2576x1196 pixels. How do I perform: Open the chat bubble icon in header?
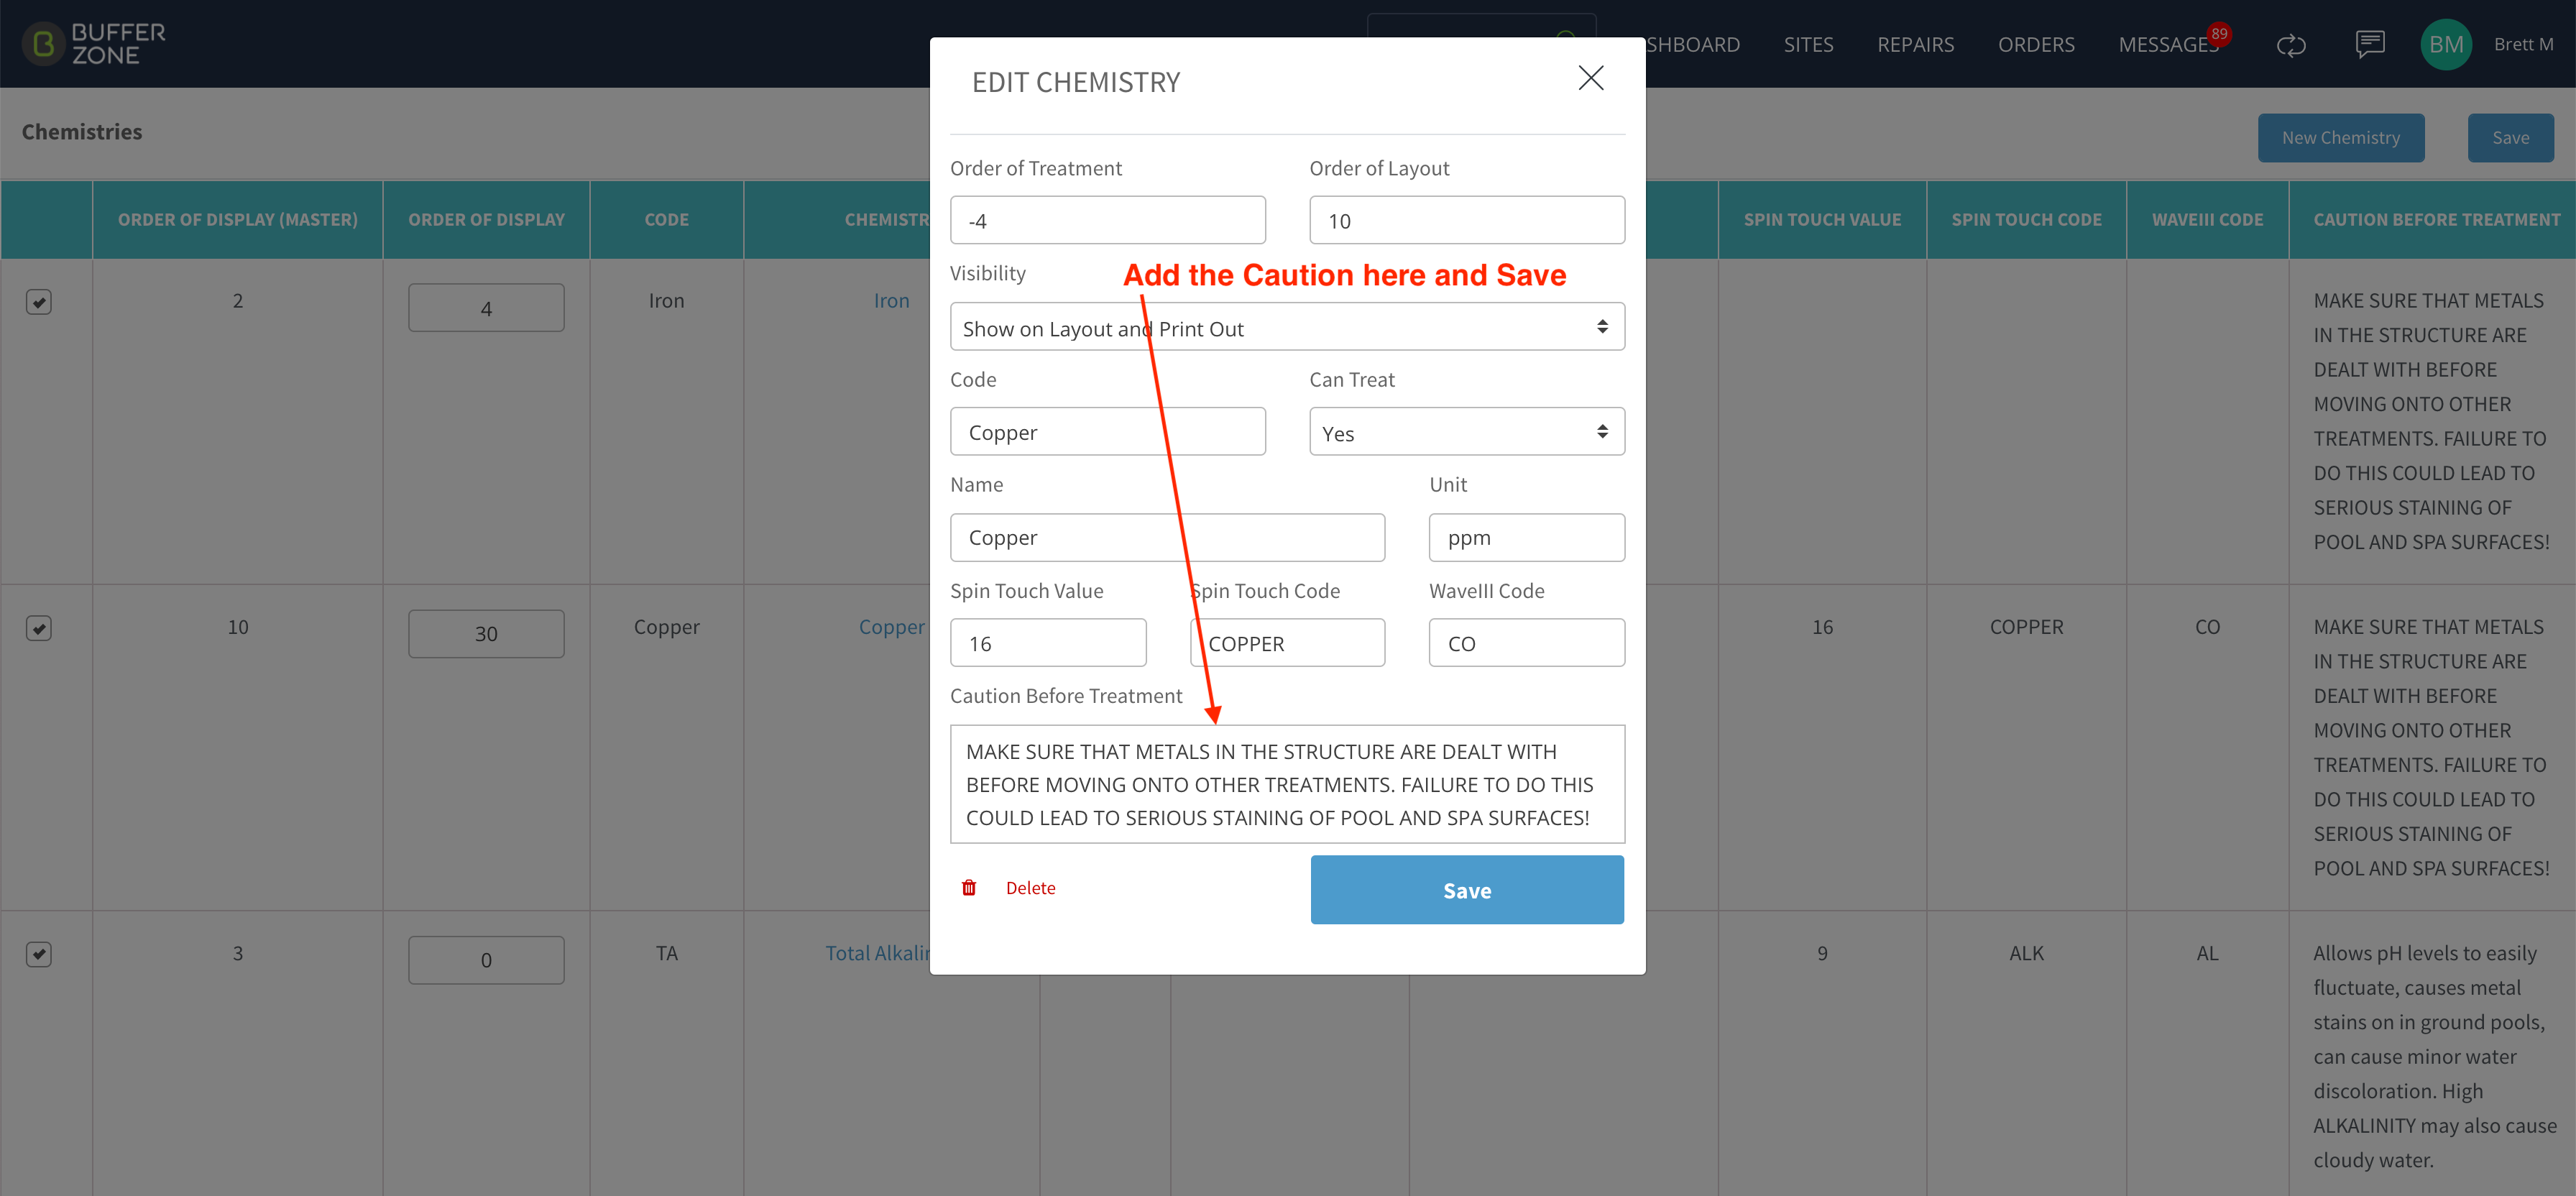click(2369, 44)
